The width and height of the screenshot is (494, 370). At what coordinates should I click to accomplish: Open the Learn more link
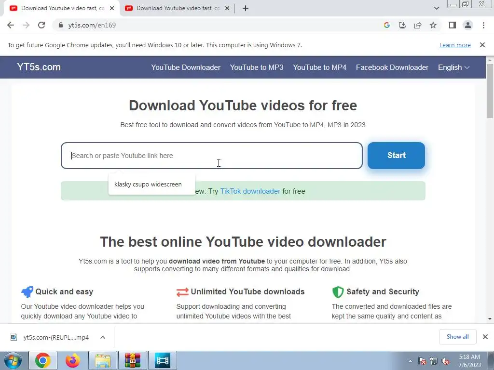pos(455,45)
